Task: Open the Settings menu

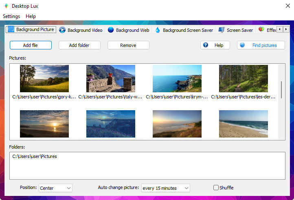Action: pos(11,16)
